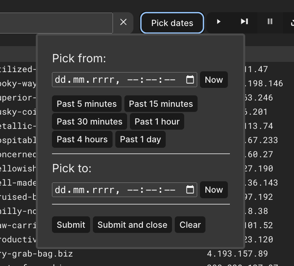This screenshot has width=294, height=266.
Task: Toggle the Pick dates popup button
Action: (172, 23)
